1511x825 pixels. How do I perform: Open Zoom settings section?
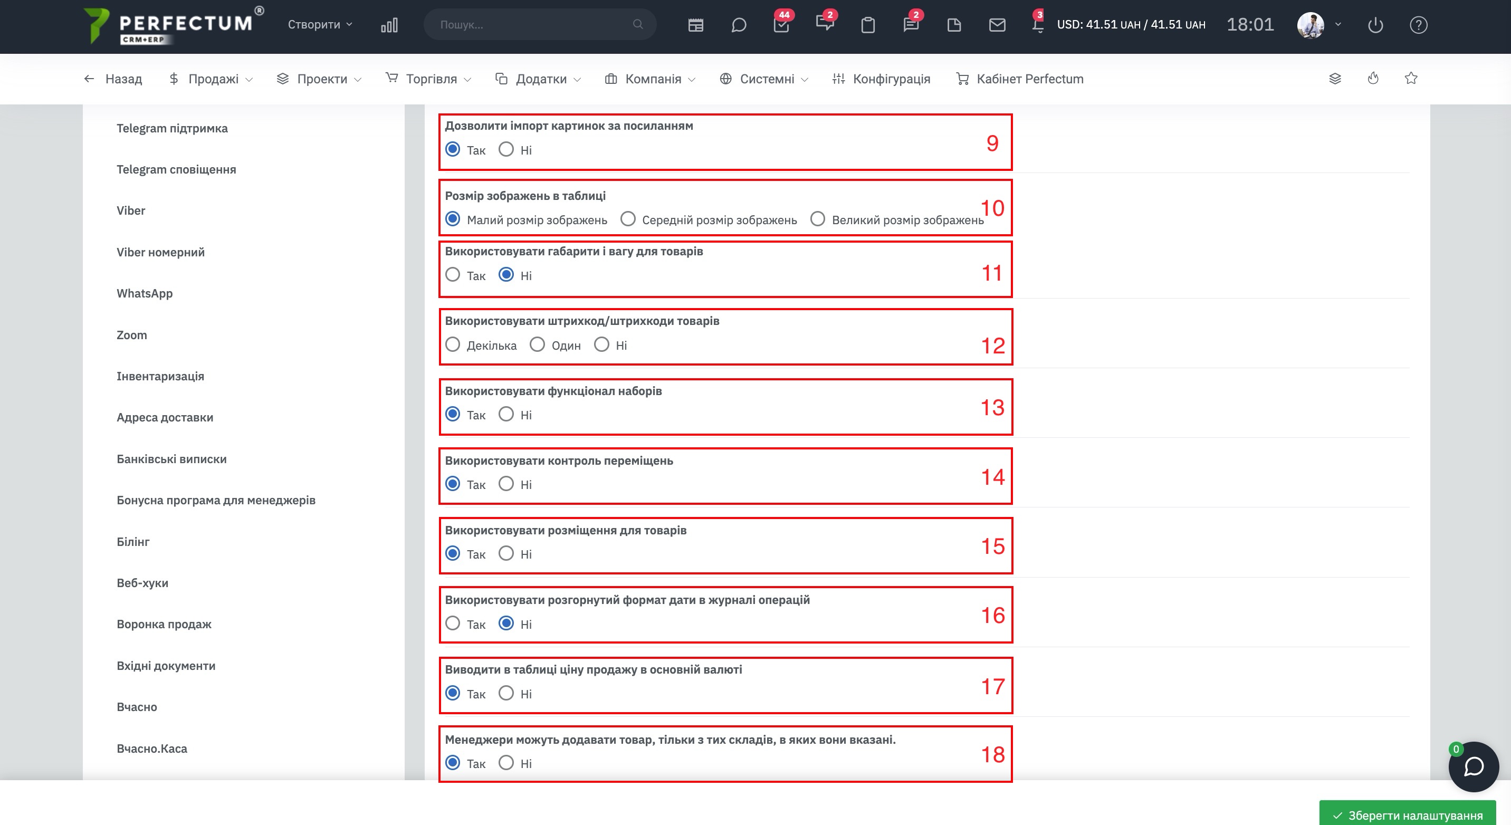click(x=131, y=335)
